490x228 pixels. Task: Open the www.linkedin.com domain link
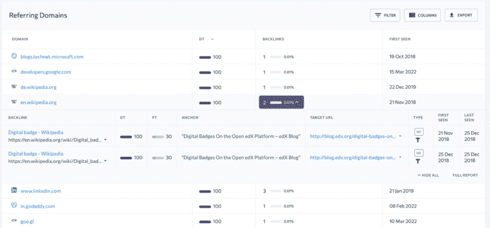40,191
